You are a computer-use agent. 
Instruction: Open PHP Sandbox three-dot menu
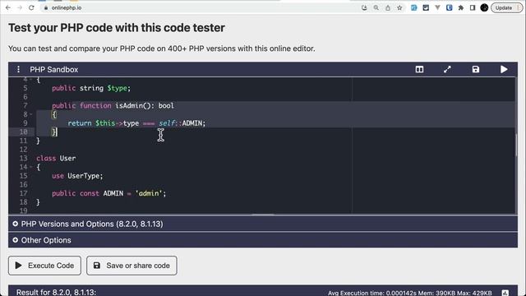pyautogui.click(x=18, y=69)
